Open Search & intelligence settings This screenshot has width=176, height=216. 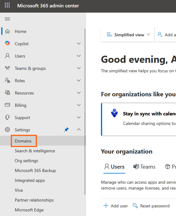coord(35,151)
